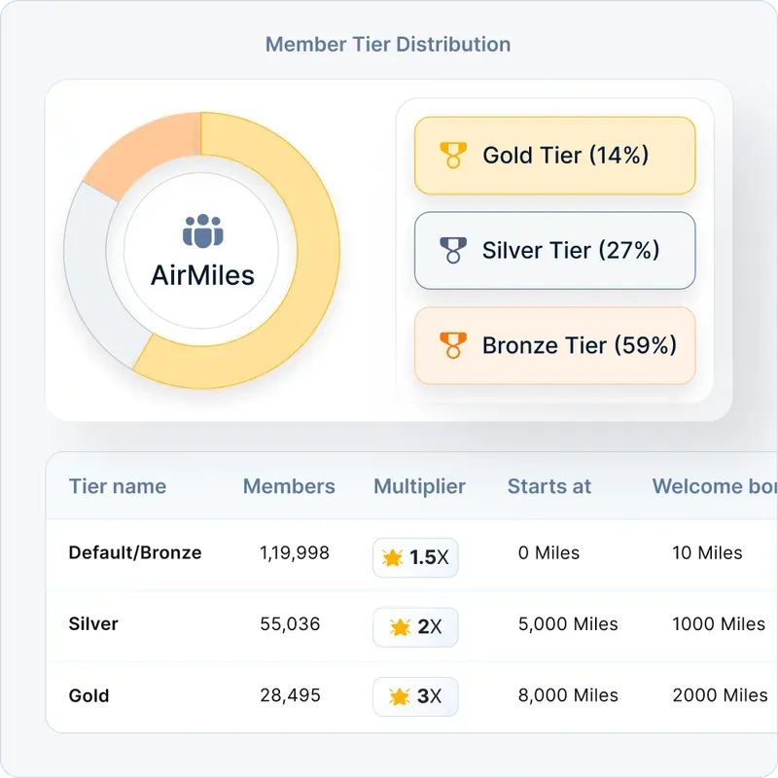The width and height of the screenshot is (778, 778).
Task: Sort the table by Members column
Action: 289,486
